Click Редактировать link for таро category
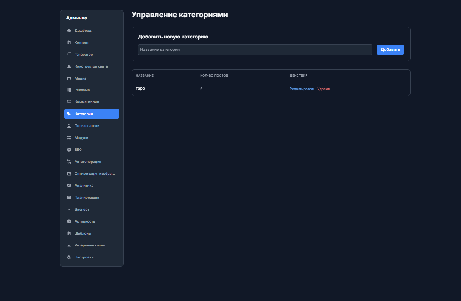 tap(302, 89)
